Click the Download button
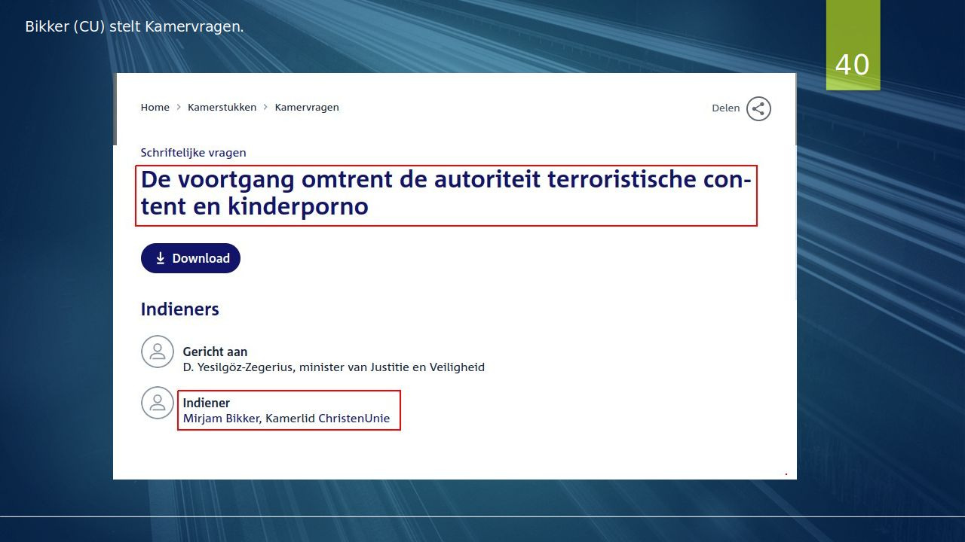Screen dimensions: 965x542 191,258
